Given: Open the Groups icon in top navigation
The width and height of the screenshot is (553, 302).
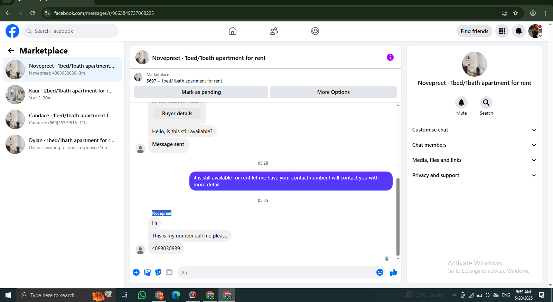Looking at the screenshot, I should (315, 31).
